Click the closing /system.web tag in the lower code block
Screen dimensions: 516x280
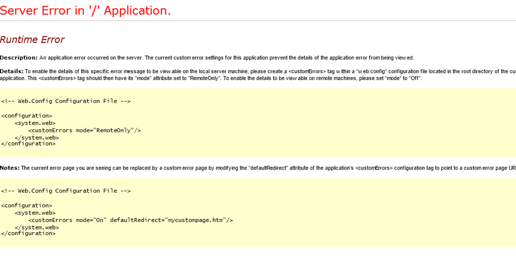tap(37, 227)
